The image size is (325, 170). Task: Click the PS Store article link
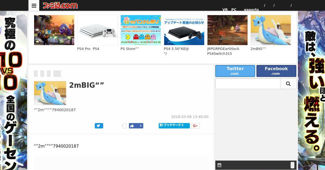(x=130, y=49)
